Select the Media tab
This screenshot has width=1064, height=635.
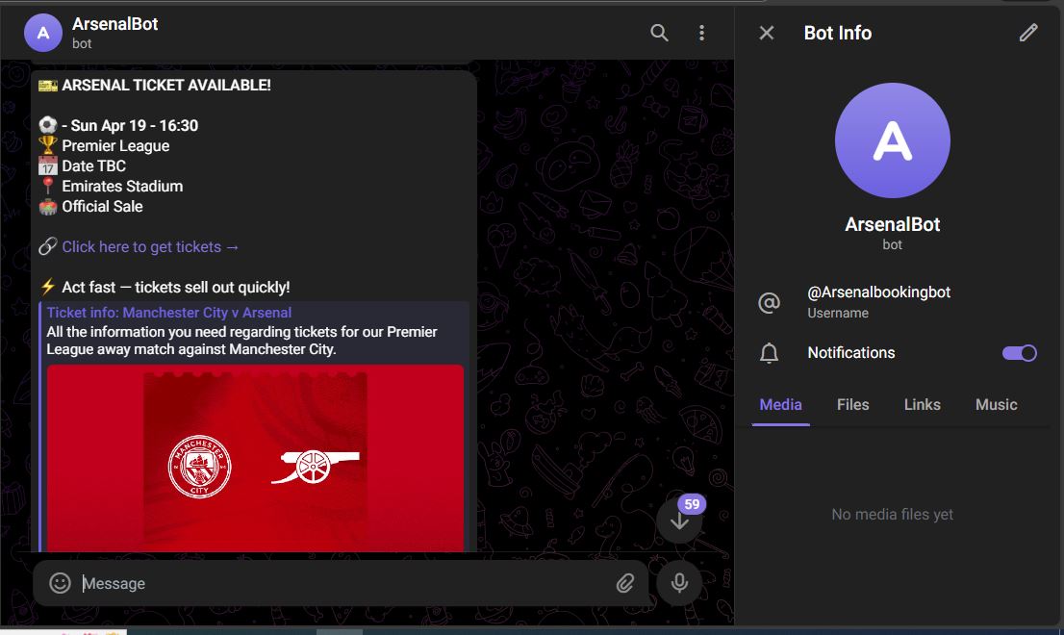pyautogui.click(x=780, y=405)
